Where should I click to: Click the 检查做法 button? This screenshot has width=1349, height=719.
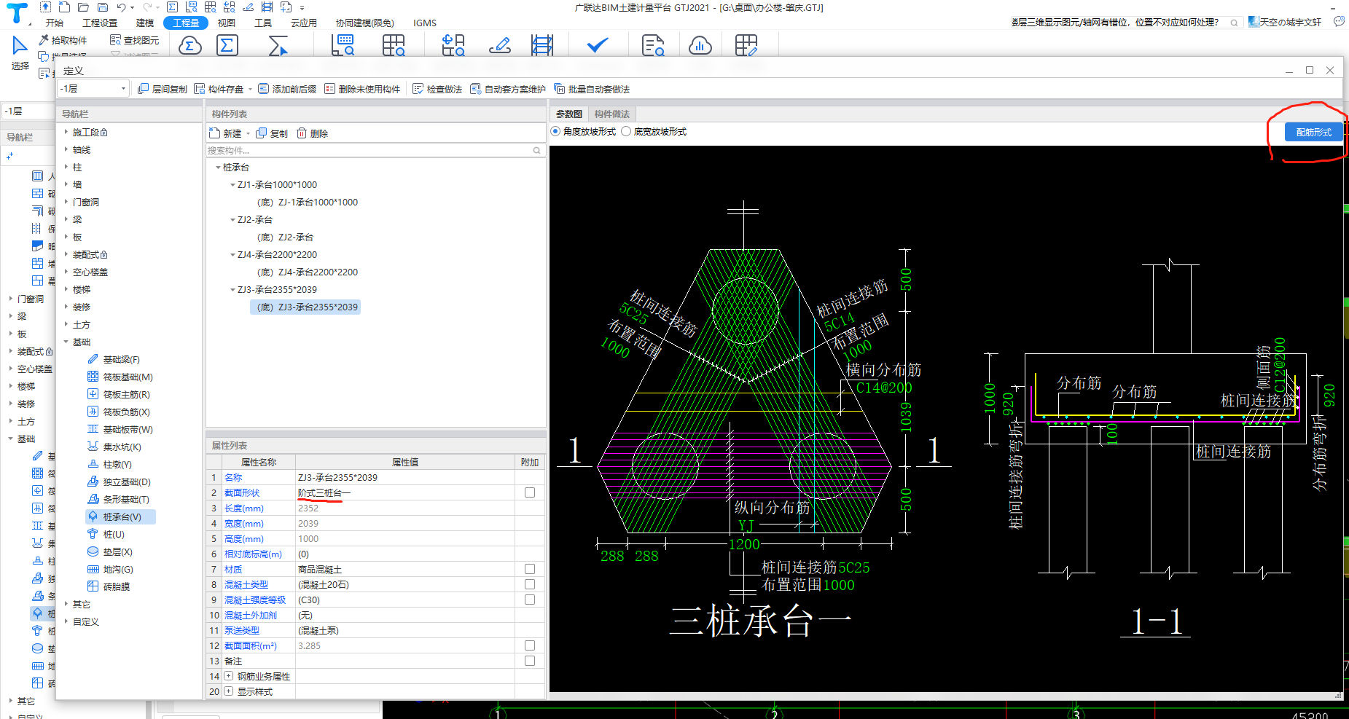point(437,89)
